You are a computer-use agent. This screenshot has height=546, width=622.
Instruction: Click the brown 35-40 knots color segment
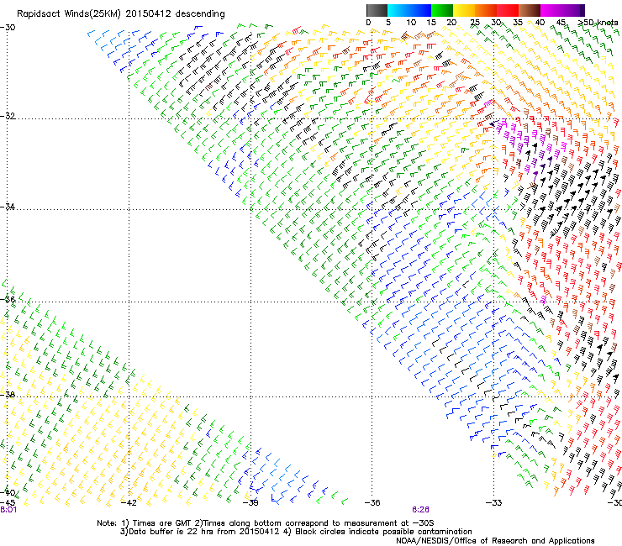point(530,10)
